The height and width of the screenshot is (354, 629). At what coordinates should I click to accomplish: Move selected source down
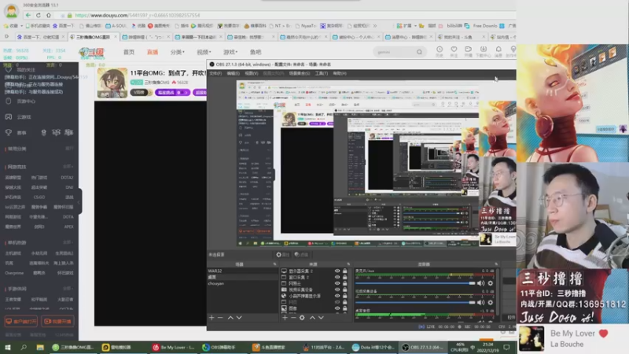(x=321, y=318)
